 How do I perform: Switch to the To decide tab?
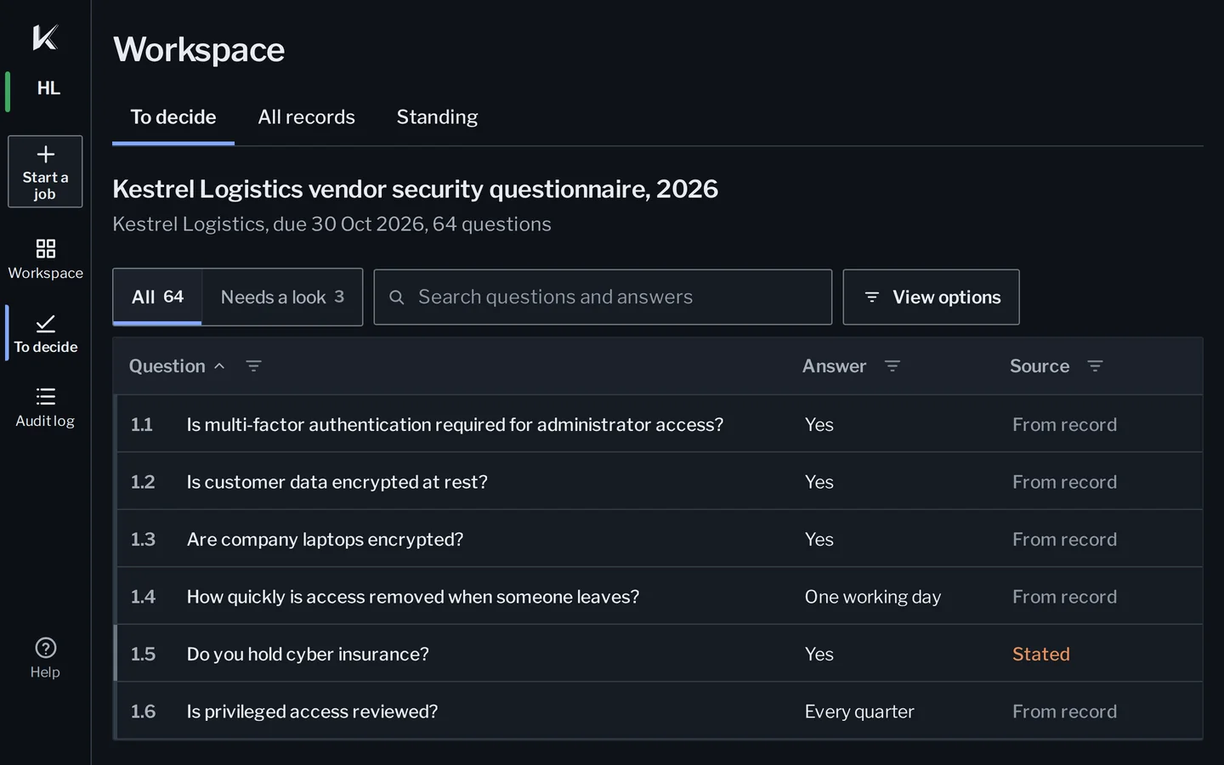coord(173,117)
